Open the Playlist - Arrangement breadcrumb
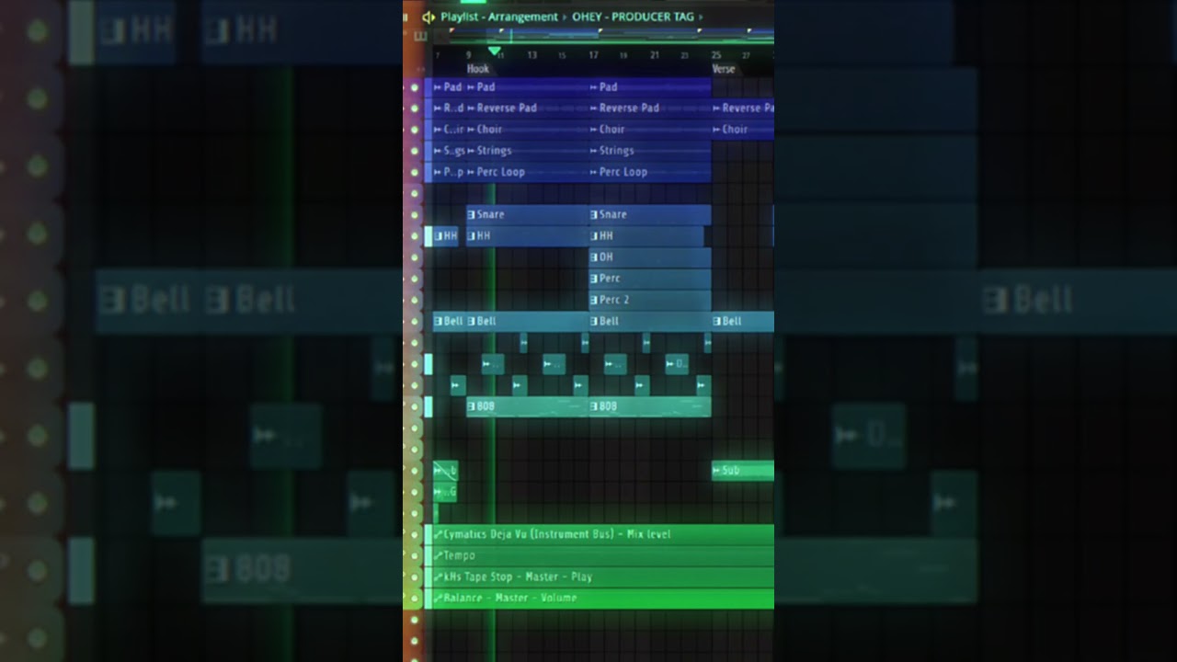 click(498, 17)
